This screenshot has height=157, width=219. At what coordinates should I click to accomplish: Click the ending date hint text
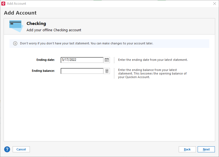(153, 60)
